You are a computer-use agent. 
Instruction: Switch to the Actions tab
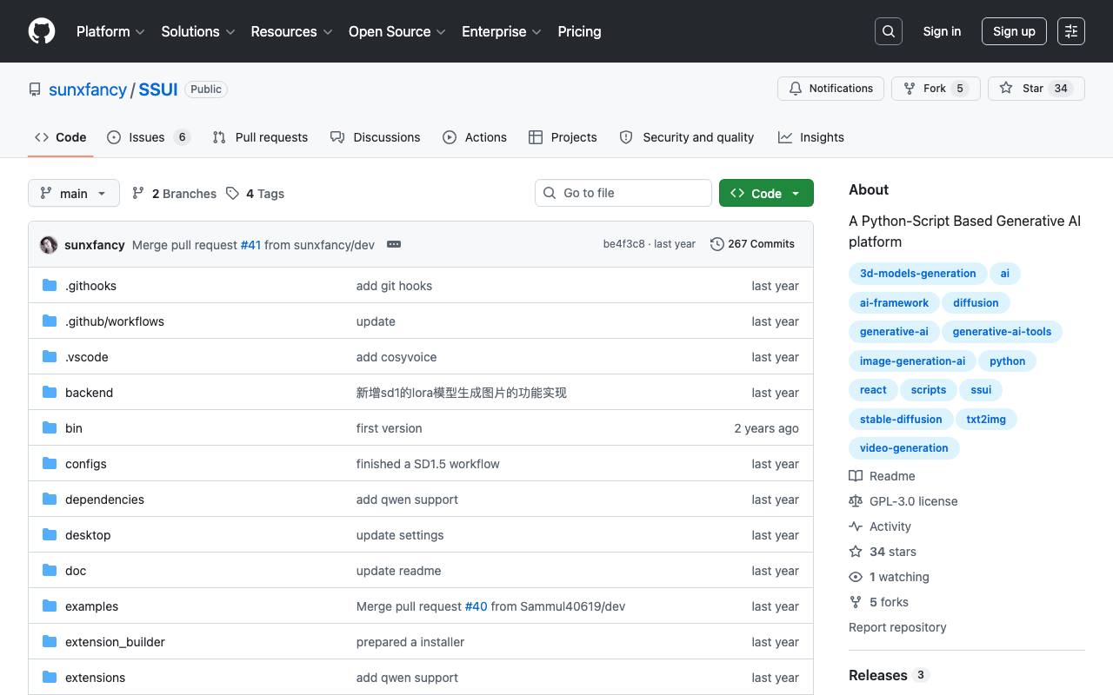click(475, 137)
